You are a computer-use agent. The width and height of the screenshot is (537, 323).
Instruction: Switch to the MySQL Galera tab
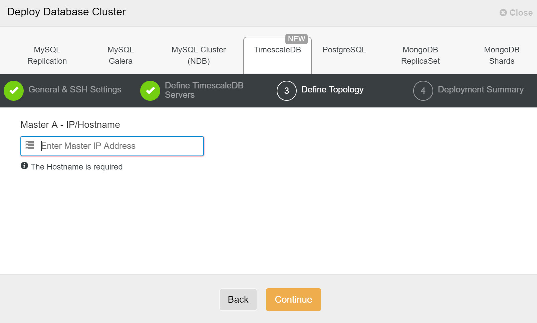(120, 55)
